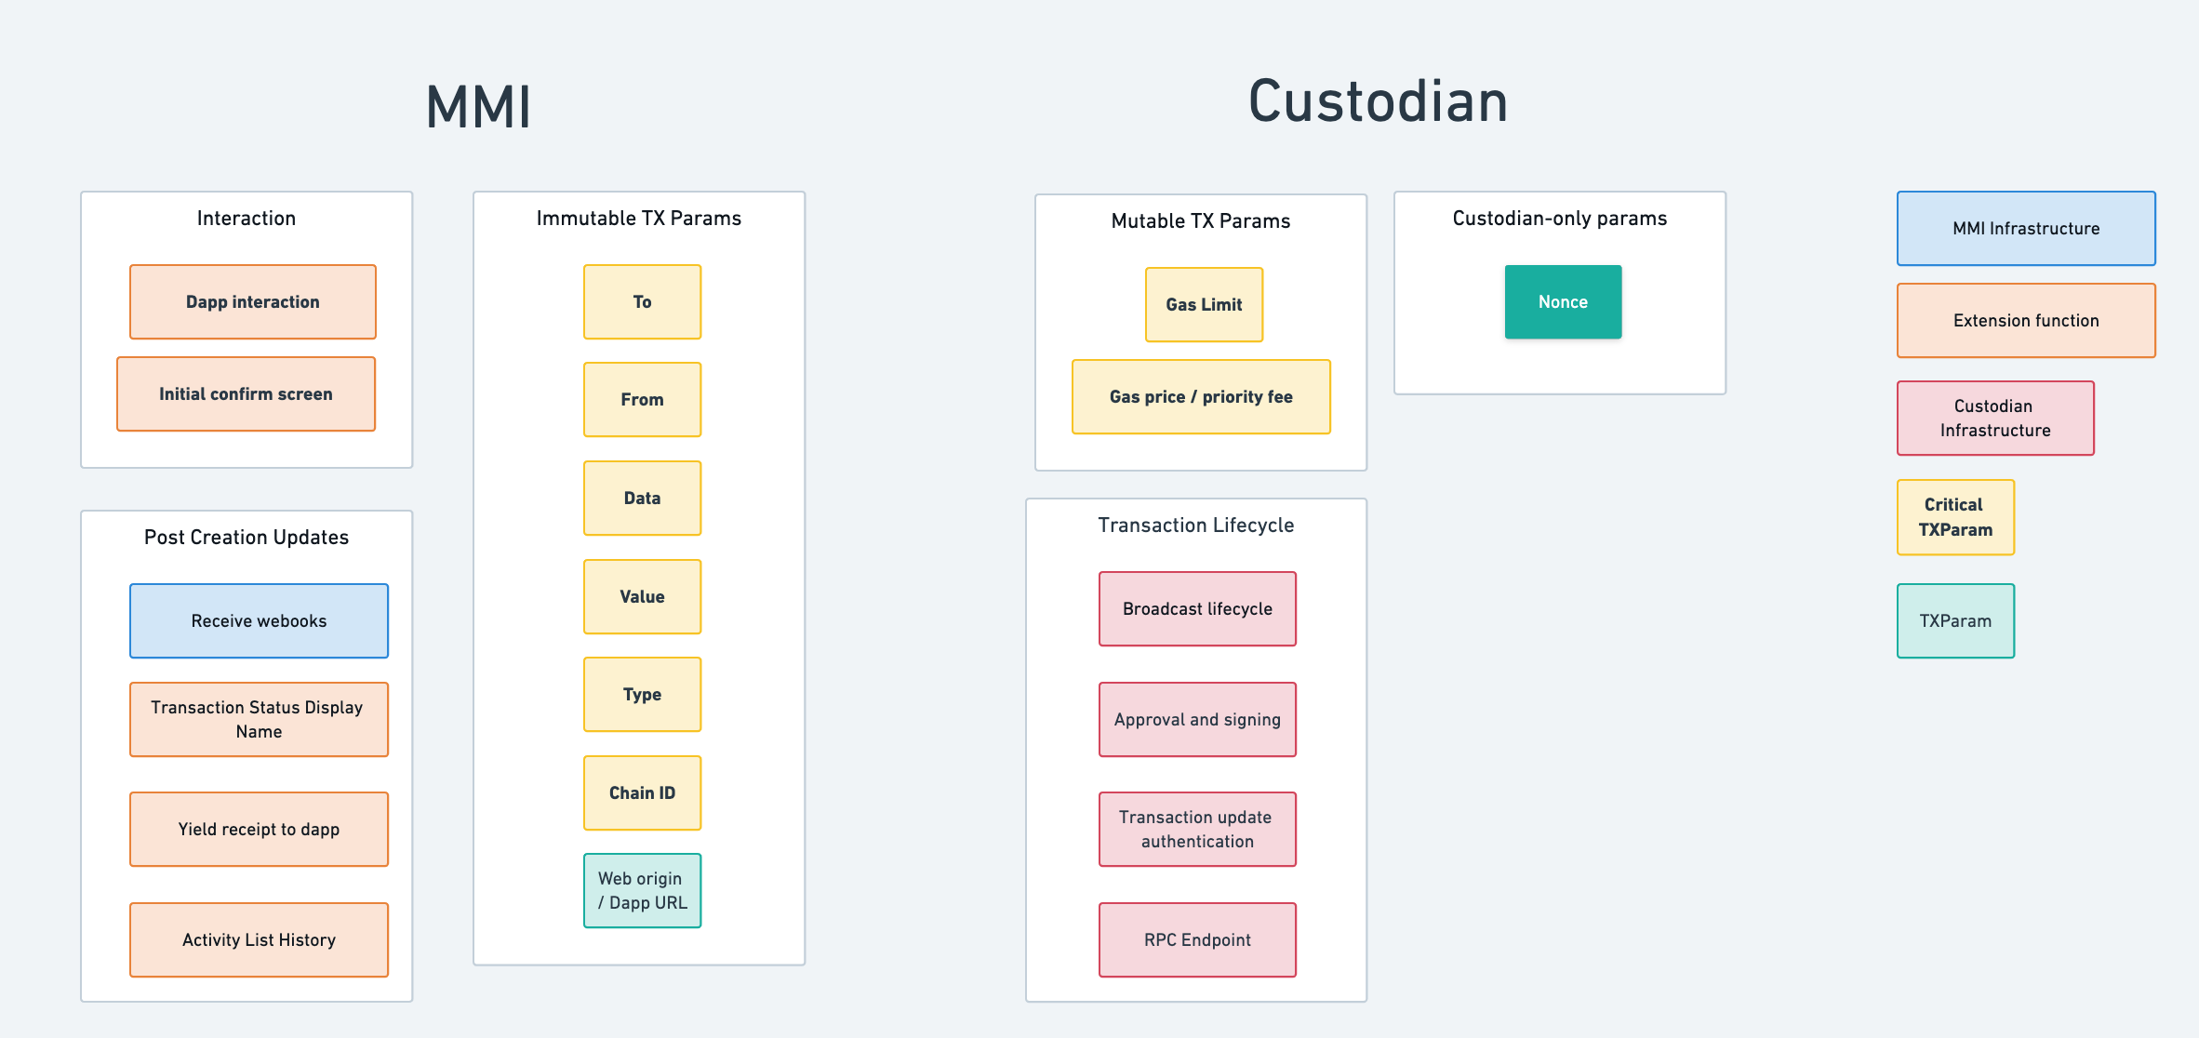Screen dimensions: 2199x1038
Task: Select the Yield receipt to dapp box
Action: pyautogui.click(x=259, y=829)
